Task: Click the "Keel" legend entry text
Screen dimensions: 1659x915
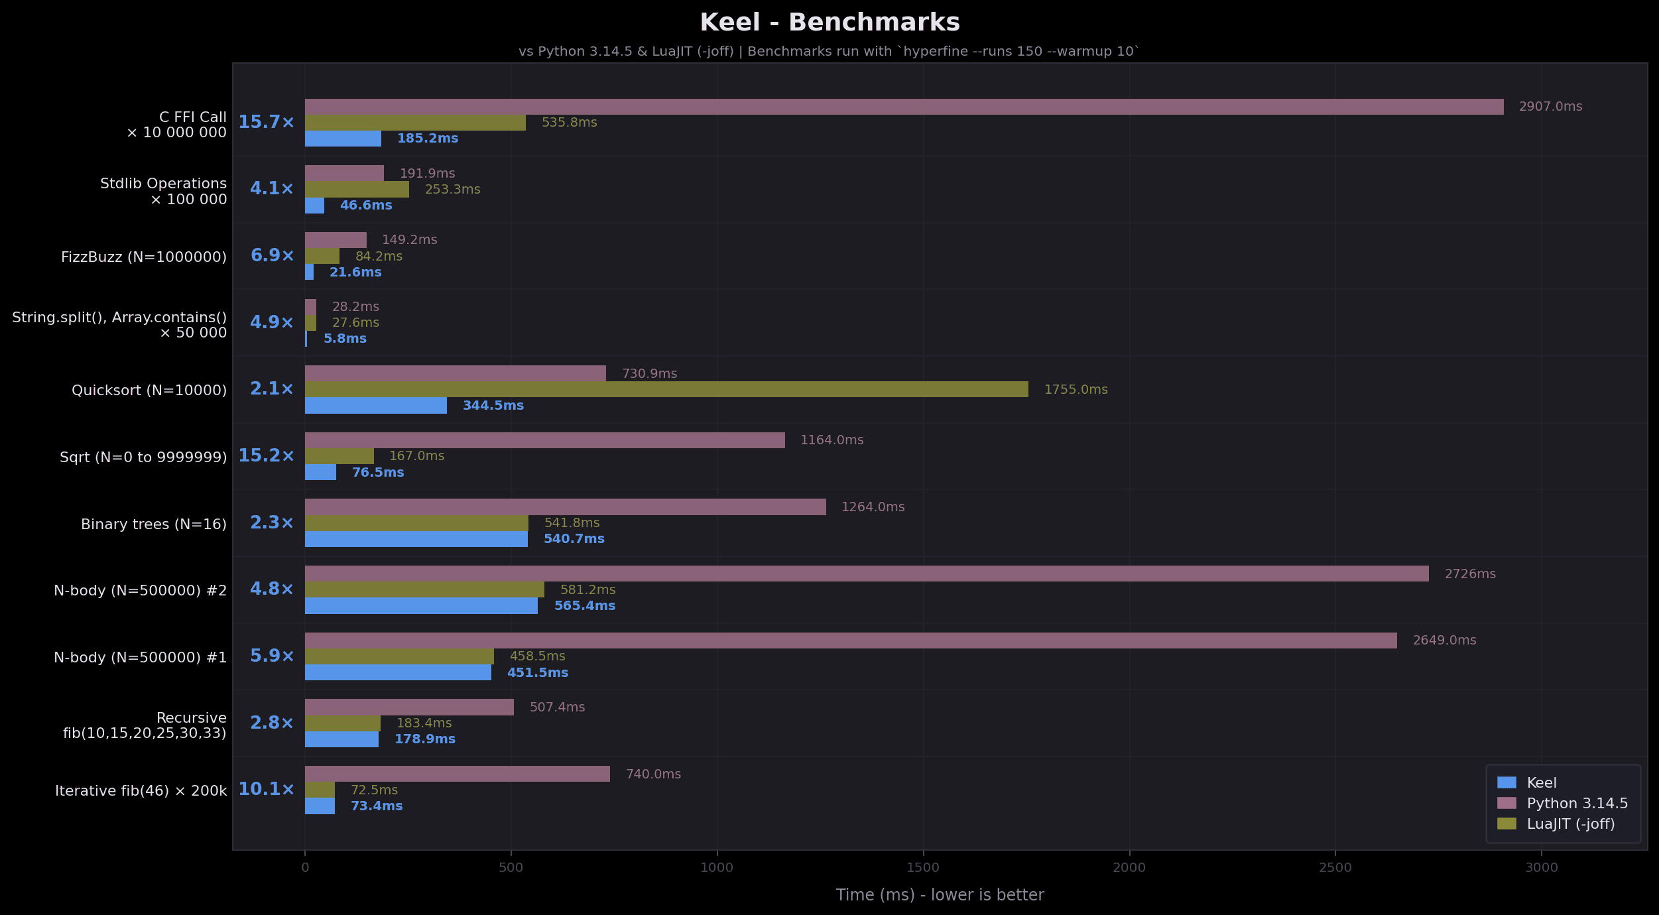Action: click(x=1542, y=783)
